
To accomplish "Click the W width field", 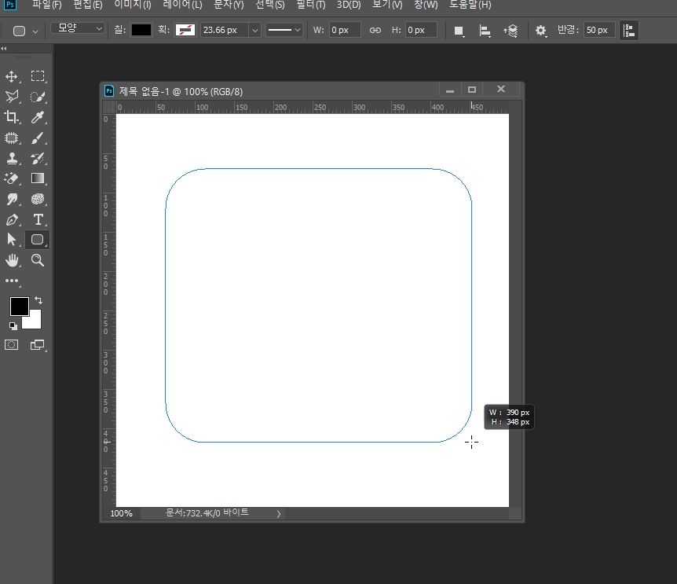I will coord(345,30).
